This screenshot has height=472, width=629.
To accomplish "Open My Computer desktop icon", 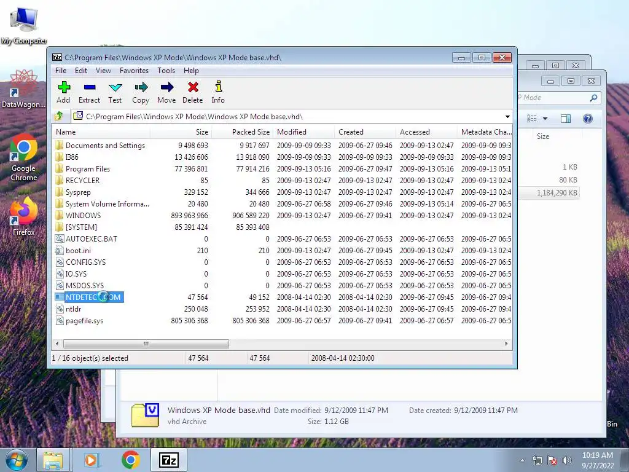I will pos(24,26).
